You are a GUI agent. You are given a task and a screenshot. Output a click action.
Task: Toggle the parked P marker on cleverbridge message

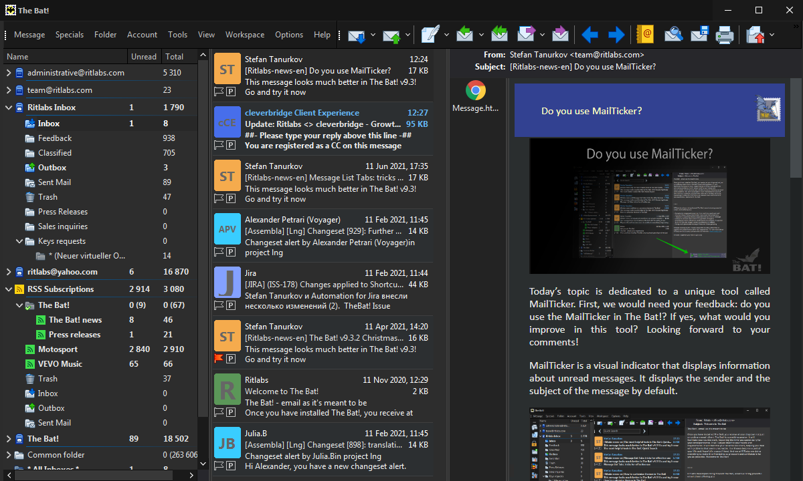point(230,144)
